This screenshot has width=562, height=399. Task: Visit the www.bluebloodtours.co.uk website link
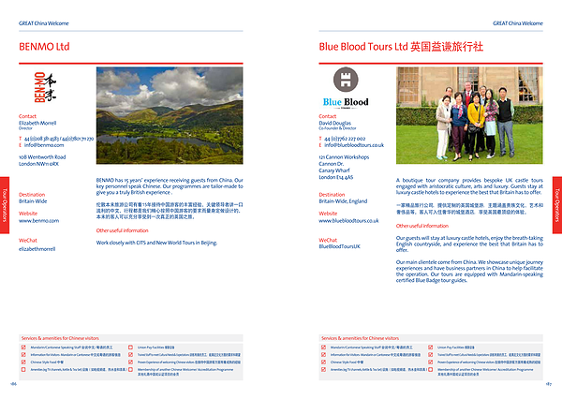[348, 221]
